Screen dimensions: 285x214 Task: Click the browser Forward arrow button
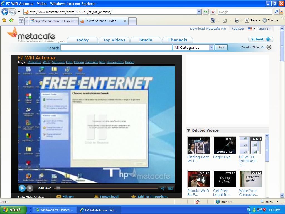13,12
